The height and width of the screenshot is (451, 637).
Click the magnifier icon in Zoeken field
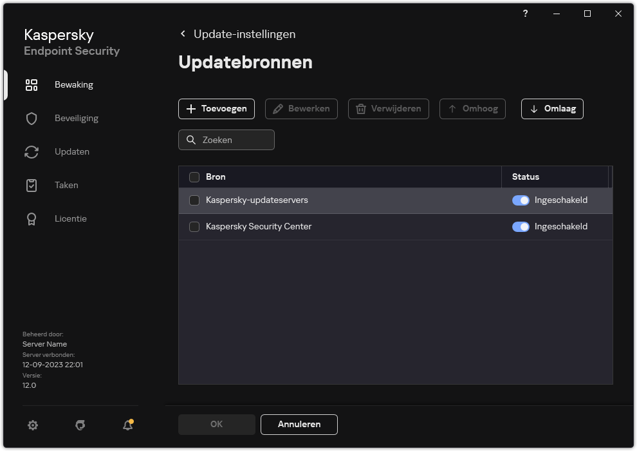point(191,140)
